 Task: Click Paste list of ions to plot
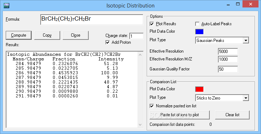click(x=179, y=115)
